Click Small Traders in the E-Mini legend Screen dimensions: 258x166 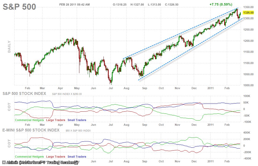coord(77,157)
